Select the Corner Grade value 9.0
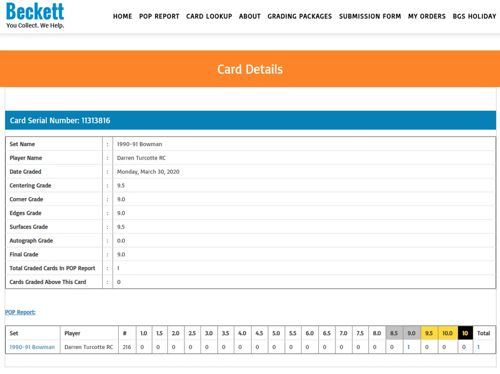The height and width of the screenshot is (374, 500). [121, 199]
